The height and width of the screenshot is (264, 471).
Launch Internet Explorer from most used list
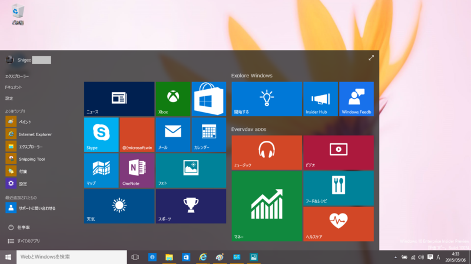click(29, 134)
